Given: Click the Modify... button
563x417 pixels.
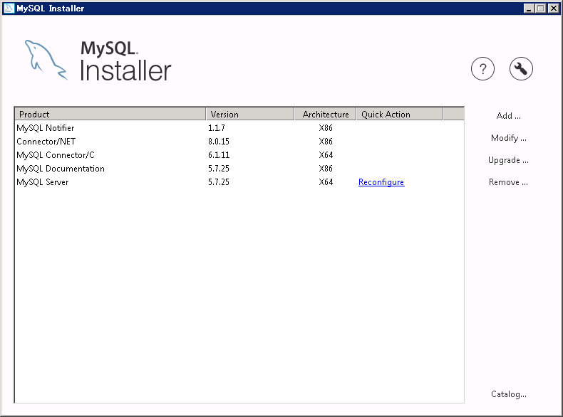Looking at the screenshot, I should [x=508, y=138].
